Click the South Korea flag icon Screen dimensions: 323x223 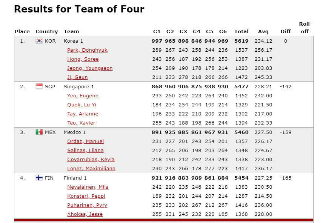[x=39, y=41]
